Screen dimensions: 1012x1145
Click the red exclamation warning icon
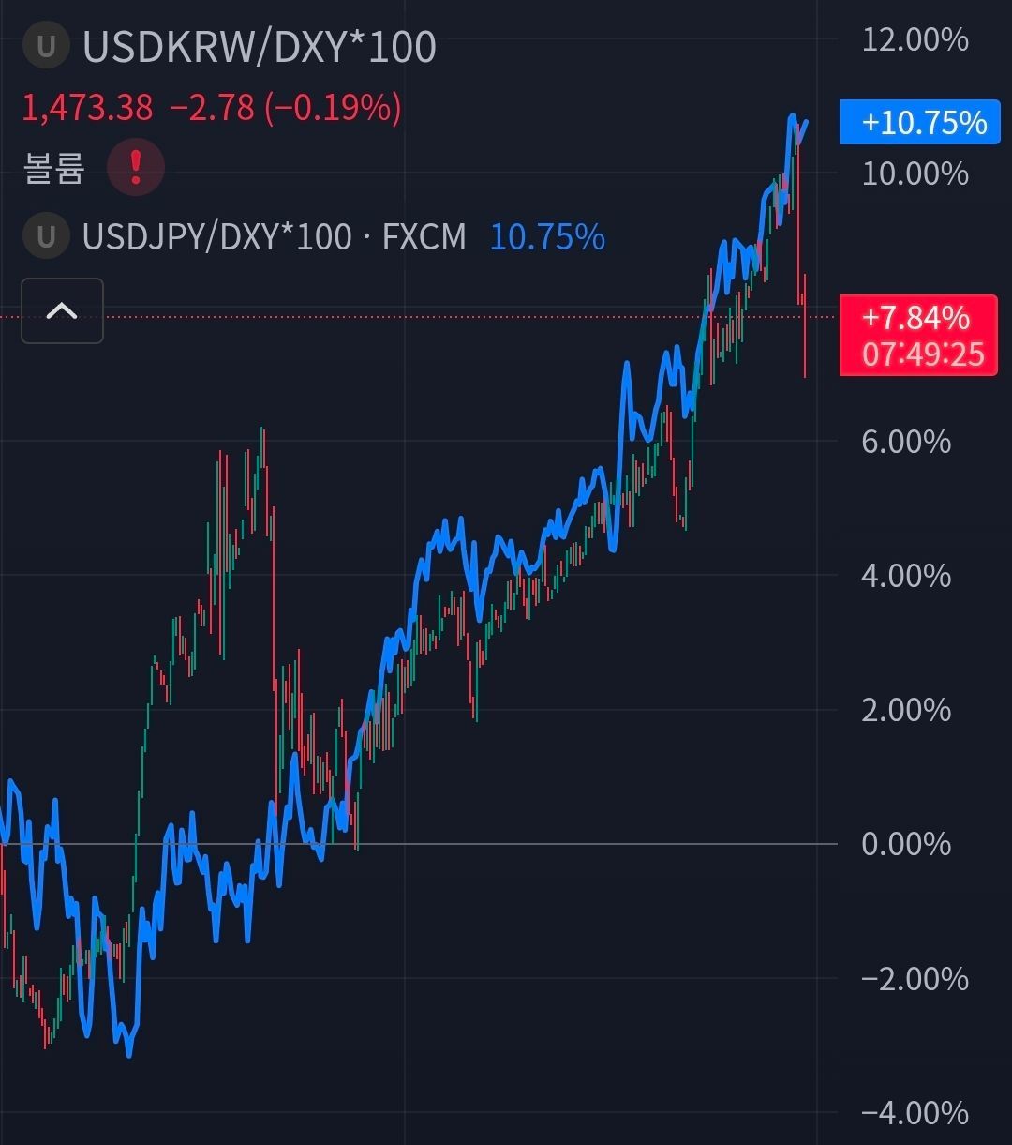tap(136, 169)
